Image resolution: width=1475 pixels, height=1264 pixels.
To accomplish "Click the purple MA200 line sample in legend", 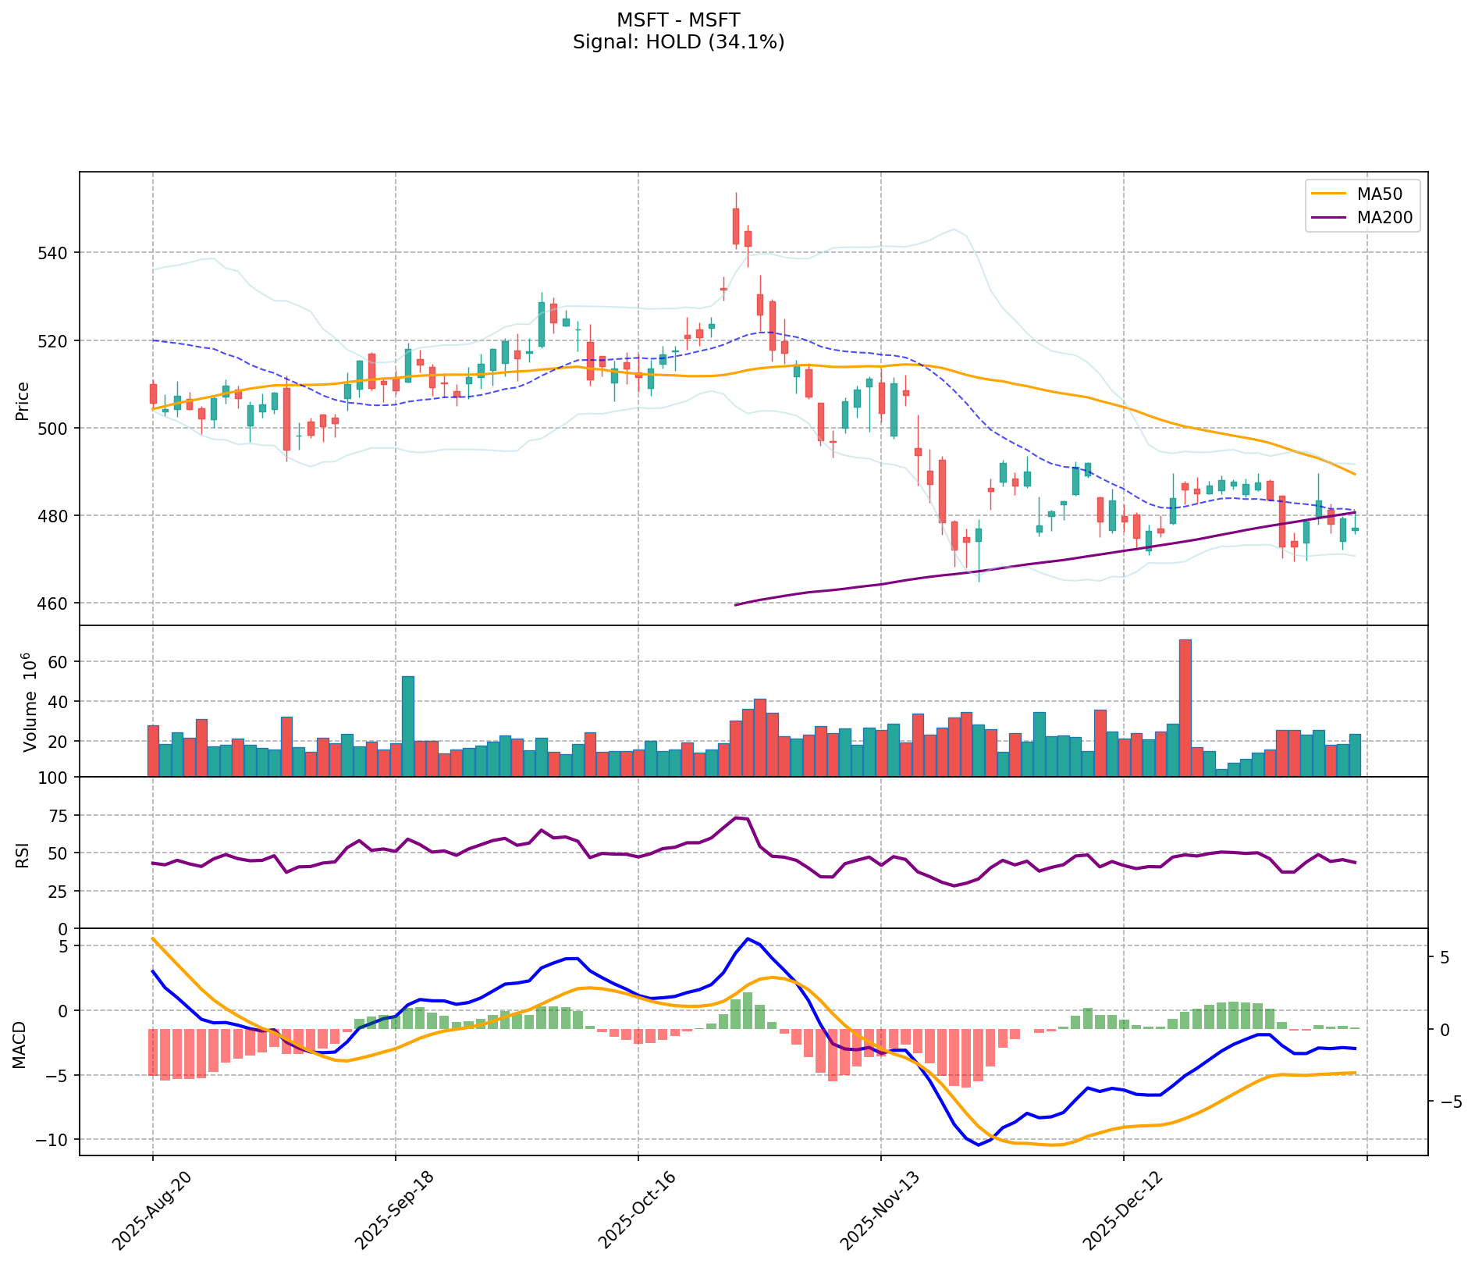I will click(x=1329, y=218).
